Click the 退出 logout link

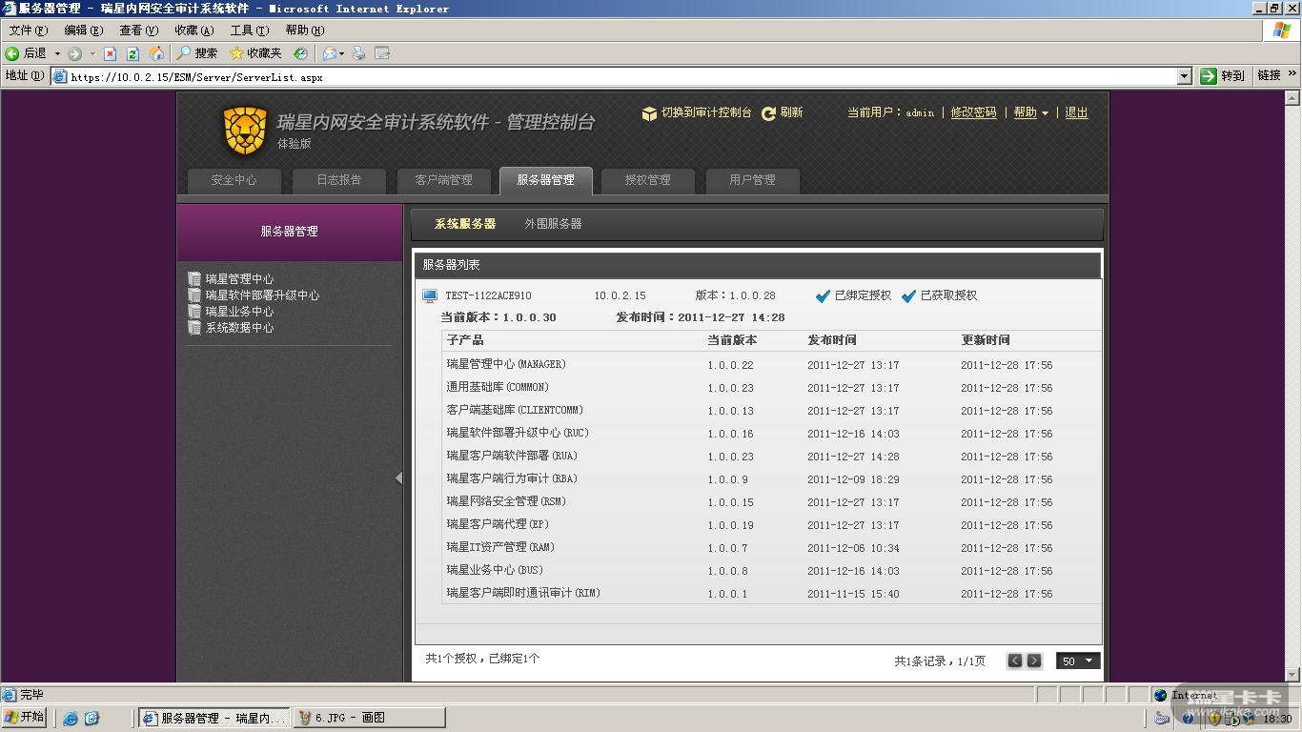coord(1076,112)
